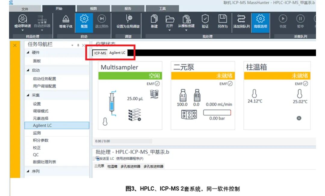Open 面板 in the navigation tree

point(37,61)
